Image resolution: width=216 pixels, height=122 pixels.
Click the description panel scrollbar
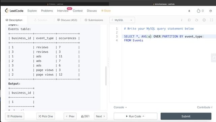click(x=106, y=76)
